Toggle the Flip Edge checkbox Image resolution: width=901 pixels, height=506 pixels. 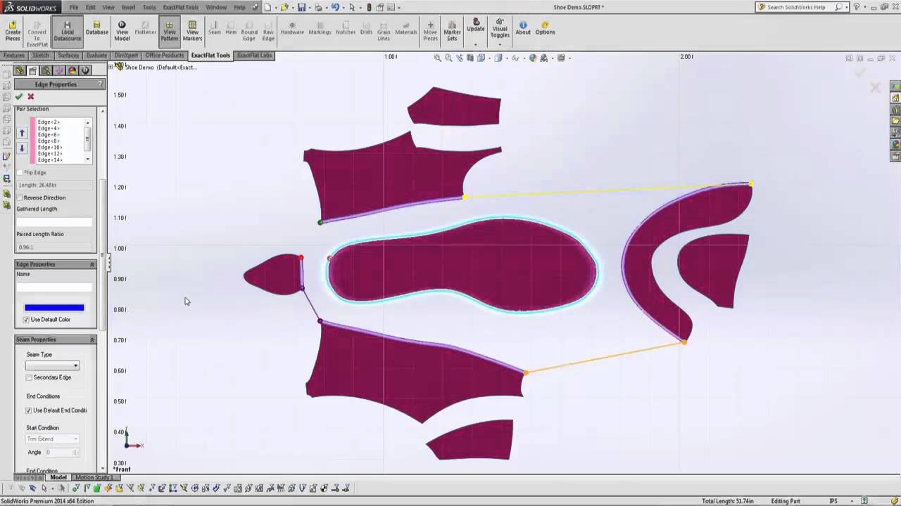[x=20, y=172]
